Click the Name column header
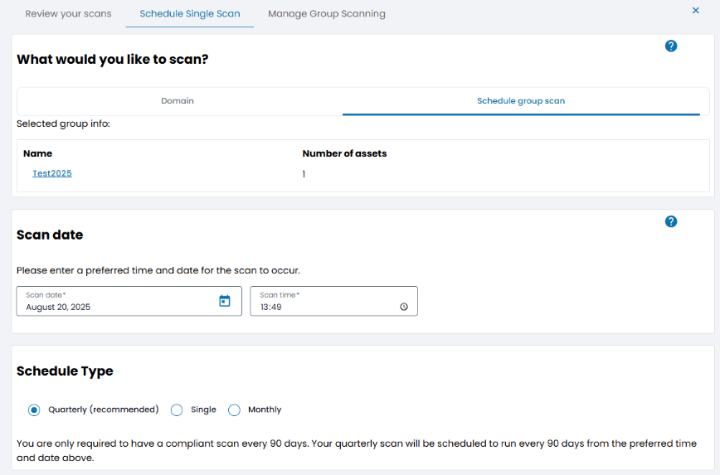 click(x=38, y=153)
